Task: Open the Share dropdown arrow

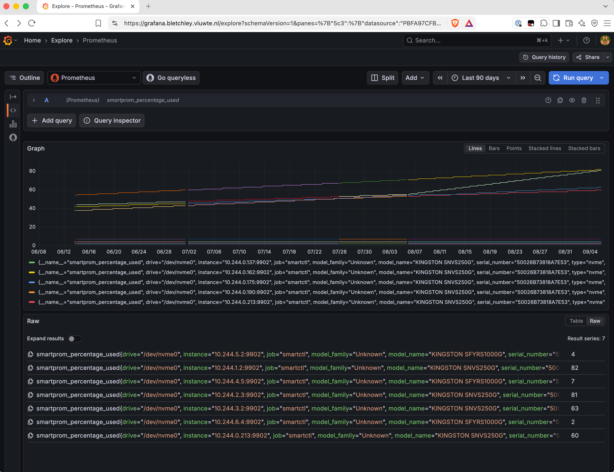Action: pos(608,57)
